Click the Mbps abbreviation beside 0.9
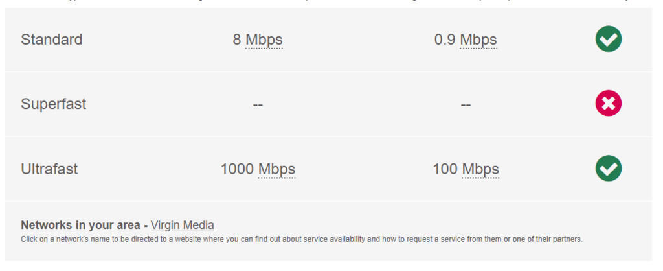The height and width of the screenshot is (271, 663). pyautogui.click(x=478, y=40)
